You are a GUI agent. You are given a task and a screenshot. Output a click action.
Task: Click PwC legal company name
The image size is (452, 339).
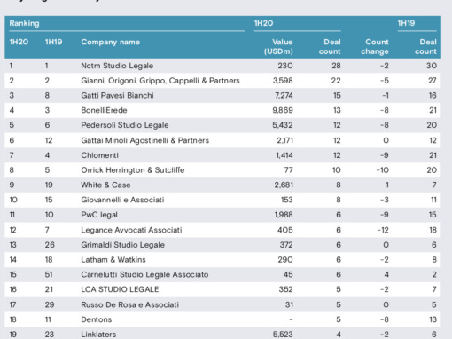[x=99, y=215]
